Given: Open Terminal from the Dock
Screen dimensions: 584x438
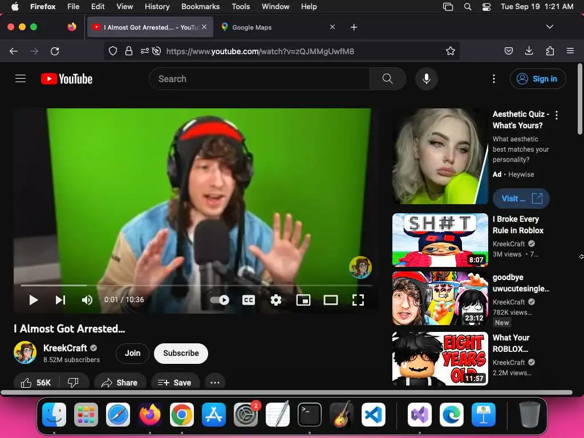Looking at the screenshot, I should [310, 415].
